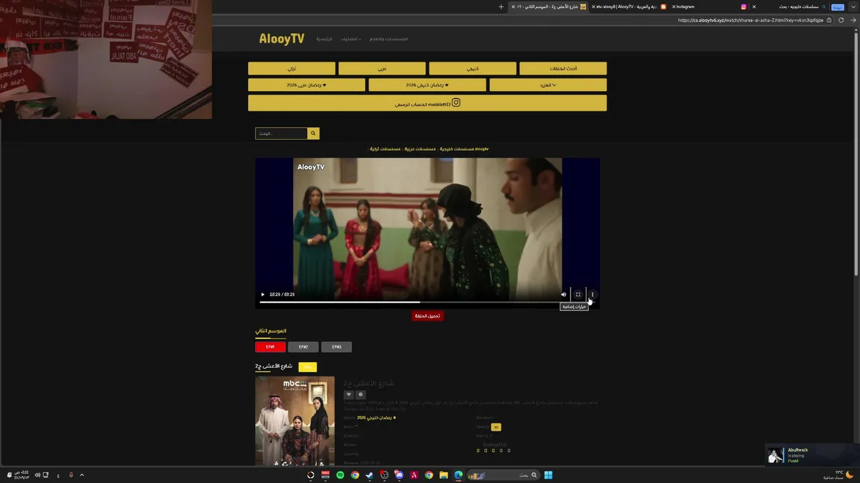Open the أحدث الحلقات button
The height and width of the screenshot is (483, 860).
coord(563,68)
